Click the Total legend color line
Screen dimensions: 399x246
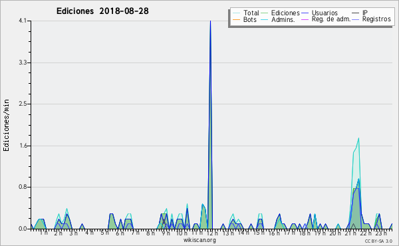click(236, 13)
